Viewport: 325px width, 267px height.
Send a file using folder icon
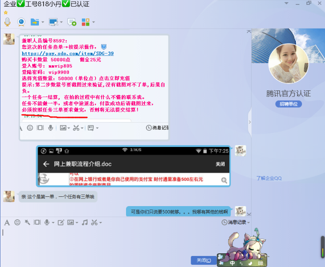tap(35, 22)
